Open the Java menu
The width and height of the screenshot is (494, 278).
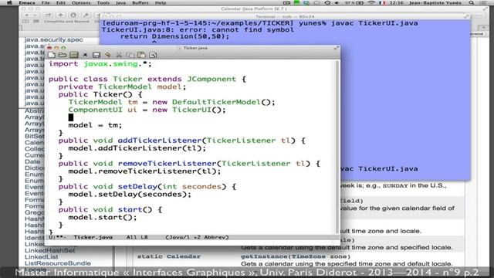120,3
